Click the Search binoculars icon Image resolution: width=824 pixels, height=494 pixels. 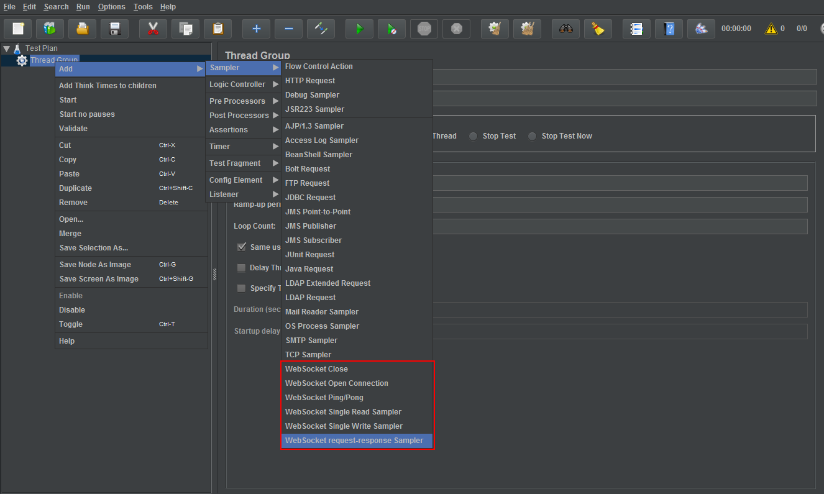pyautogui.click(x=565, y=29)
